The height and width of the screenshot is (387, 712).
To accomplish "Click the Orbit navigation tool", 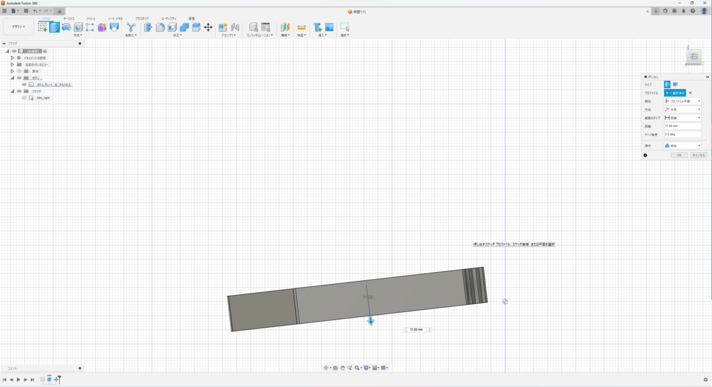I will 326,368.
